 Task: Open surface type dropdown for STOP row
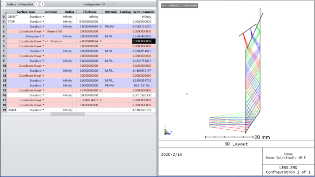pyautogui.click(x=43, y=22)
